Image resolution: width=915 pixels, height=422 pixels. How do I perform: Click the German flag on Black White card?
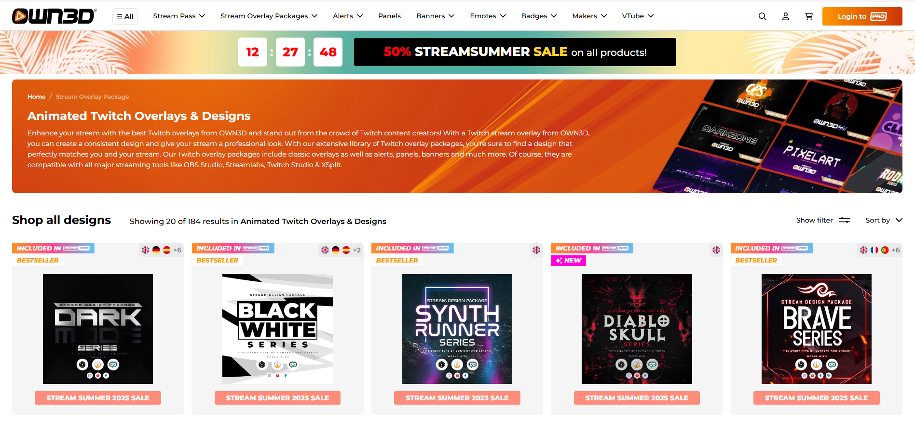pos(336,250)
